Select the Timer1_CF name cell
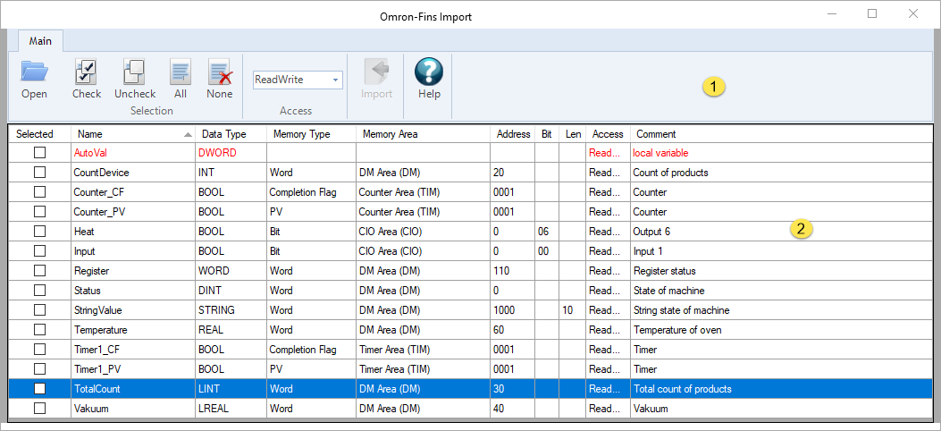Viewport: 941px width, 431px height. point(132,350)
